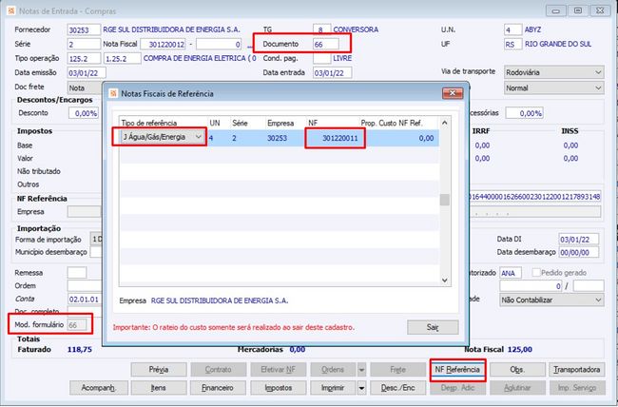Open the Doc frete Nota dropdown
This screenshot has width=618, height=407.
point(85,87)
